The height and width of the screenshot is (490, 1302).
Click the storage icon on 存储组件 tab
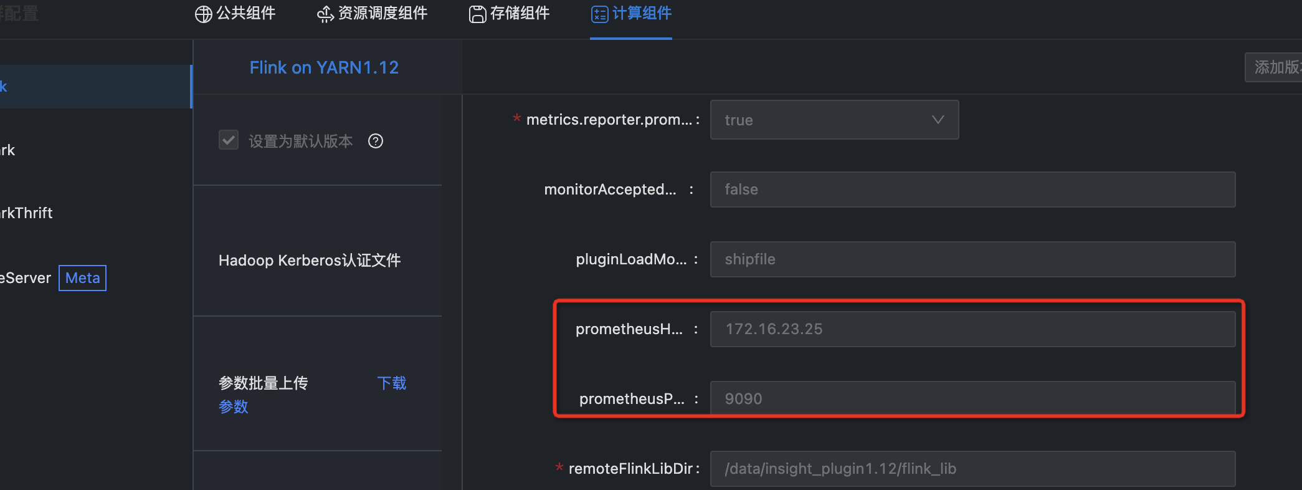click(x=477, y=14)
